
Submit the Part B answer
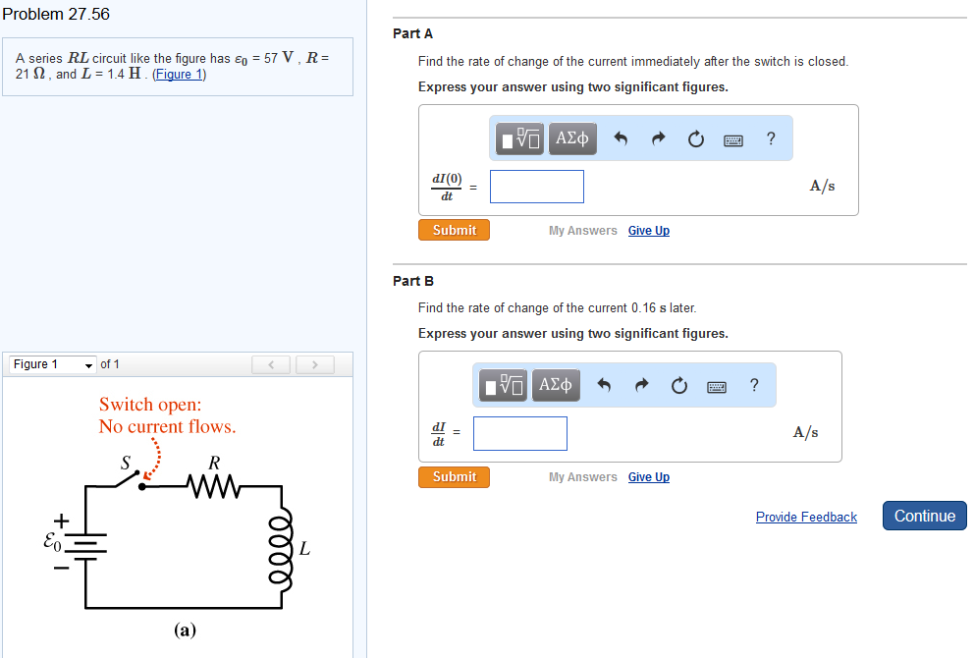coord(454,476)
